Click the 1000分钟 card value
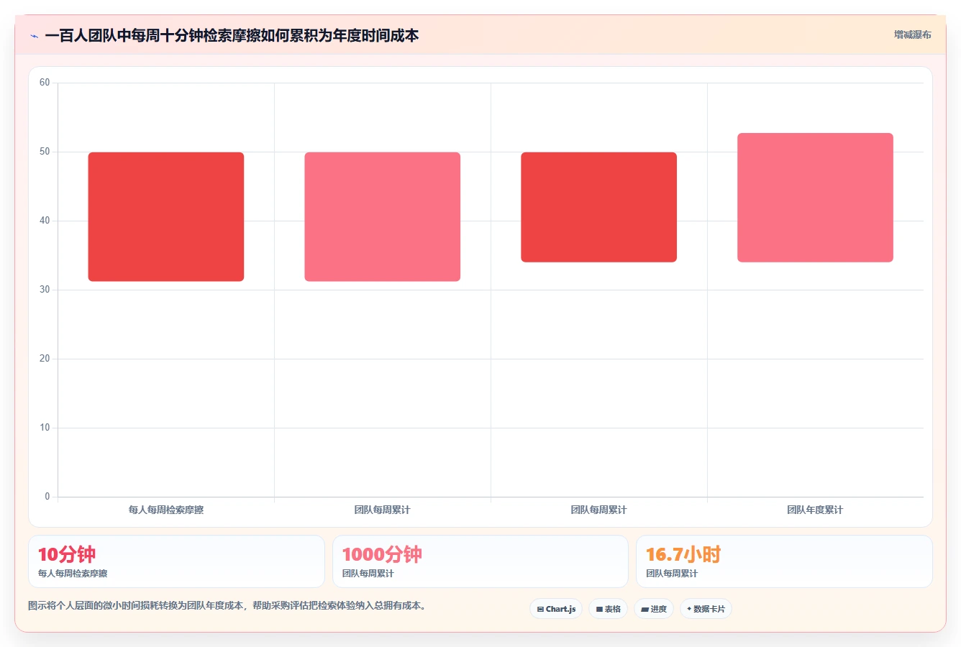961x647 pixels. tap(382, 554)
